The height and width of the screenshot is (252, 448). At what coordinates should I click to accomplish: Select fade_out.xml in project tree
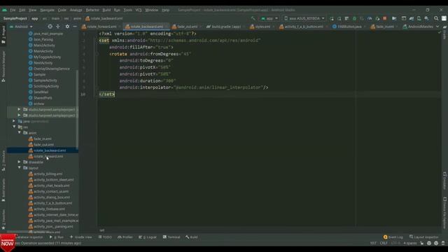[x=43, y=145]
